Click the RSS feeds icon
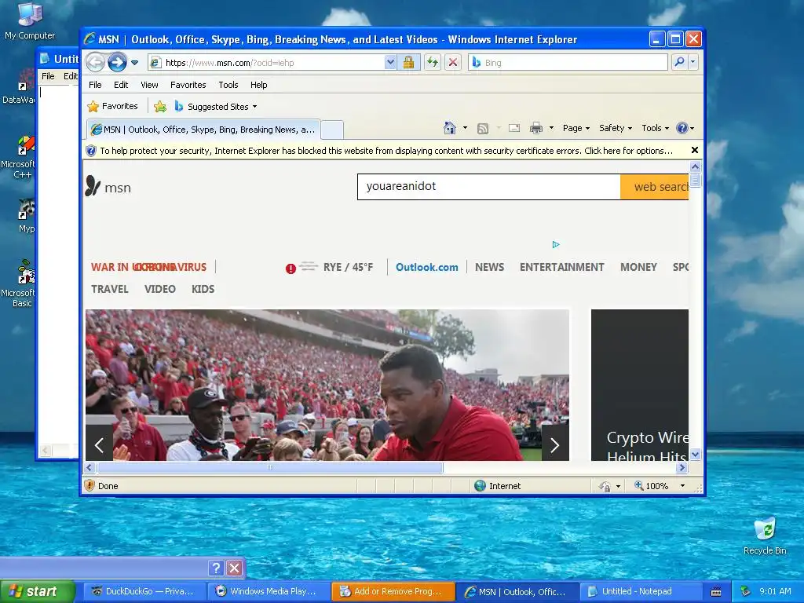The height and width of the screenshot is (603, 804). click(x=483, y=128)
